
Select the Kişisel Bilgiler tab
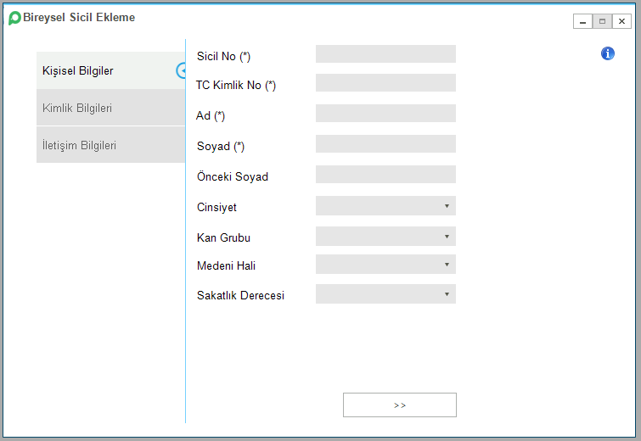(x=110, y=70)
